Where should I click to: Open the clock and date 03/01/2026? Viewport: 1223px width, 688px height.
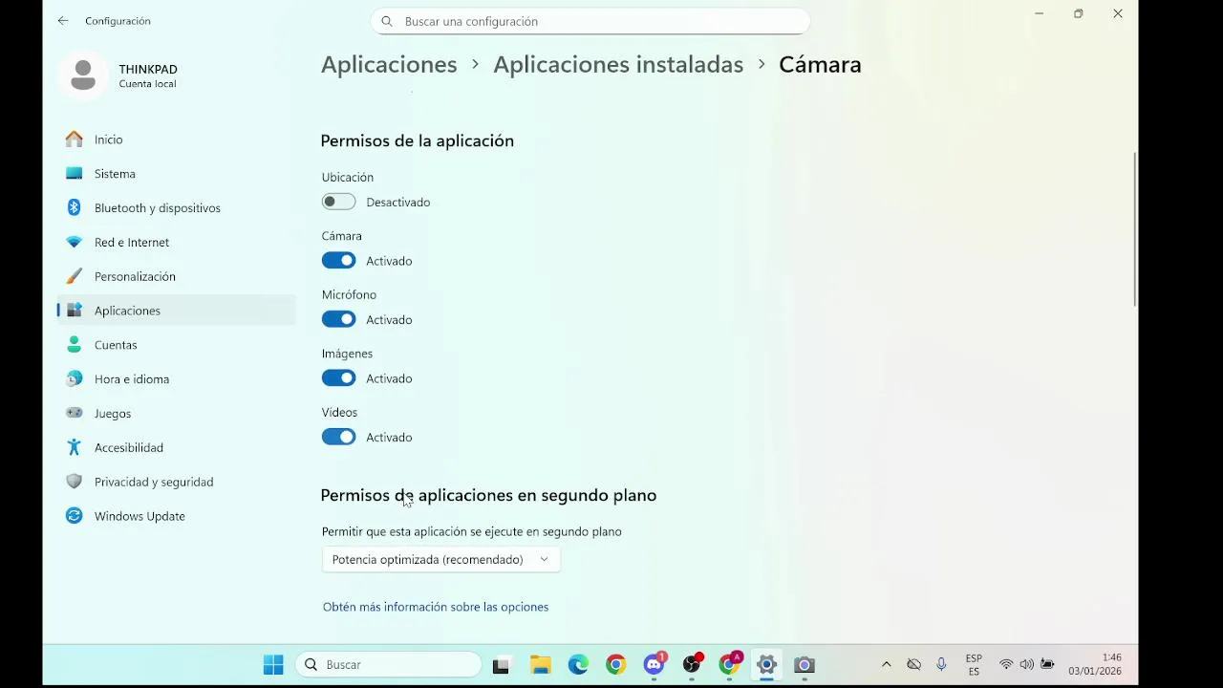click(1095, 665)
